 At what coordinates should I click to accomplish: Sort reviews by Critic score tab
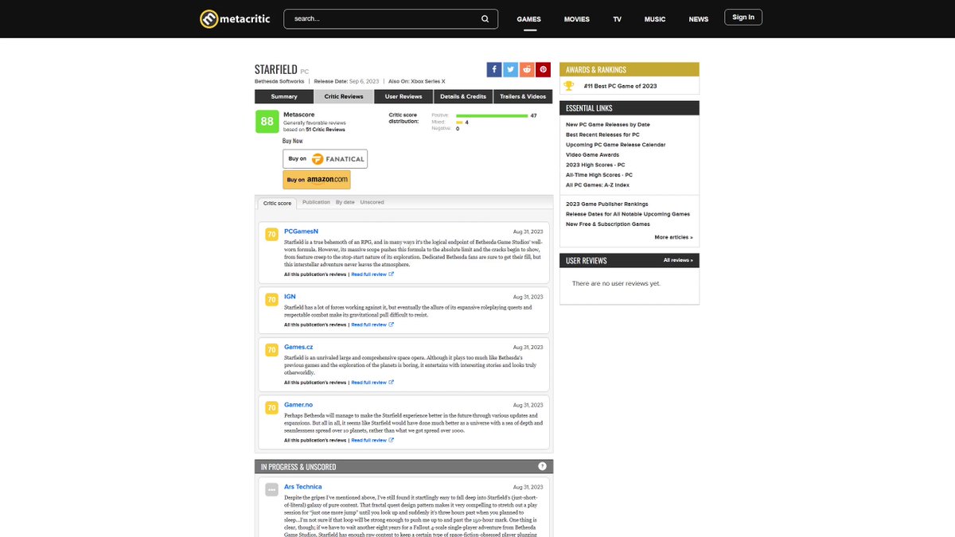[278, 203]
